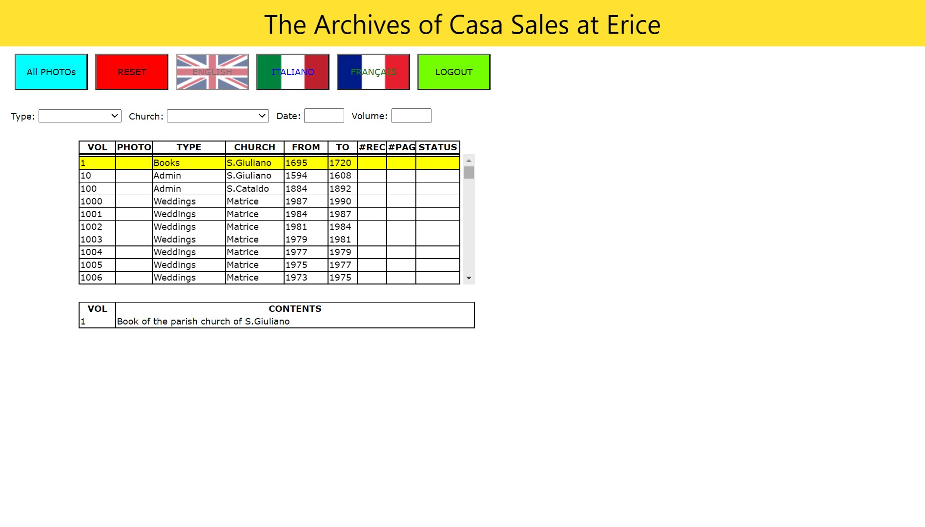Log out using the green LOGOUT button
Viewport: 925px width, 527px height.
point(453,72)
